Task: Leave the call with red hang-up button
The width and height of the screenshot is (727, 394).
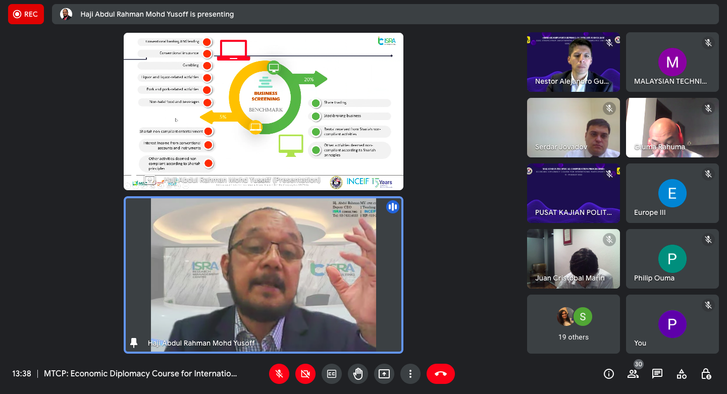Action: coord(440,374)
